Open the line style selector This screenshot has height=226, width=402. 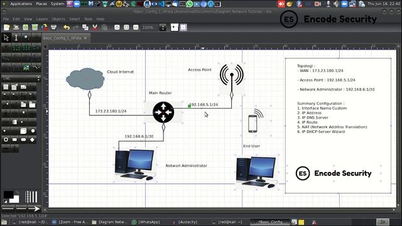[21, 208]
